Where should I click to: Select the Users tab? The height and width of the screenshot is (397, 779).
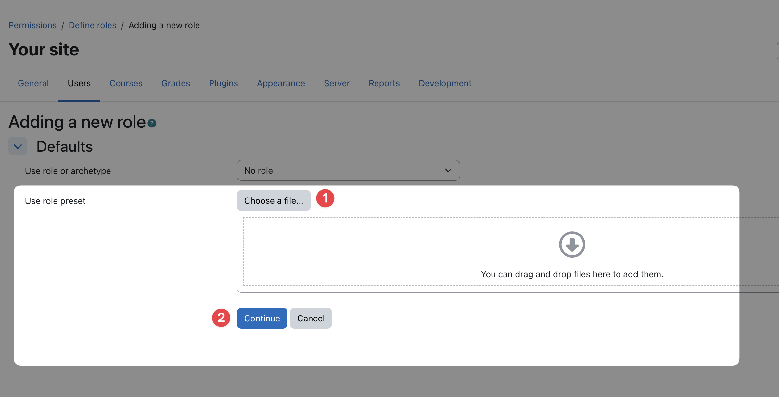point(79,83)
